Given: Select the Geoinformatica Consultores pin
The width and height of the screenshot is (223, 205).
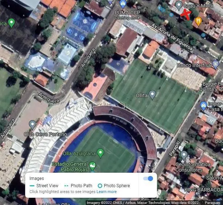Looking at the screenshot, I should (x=184, y=155).
